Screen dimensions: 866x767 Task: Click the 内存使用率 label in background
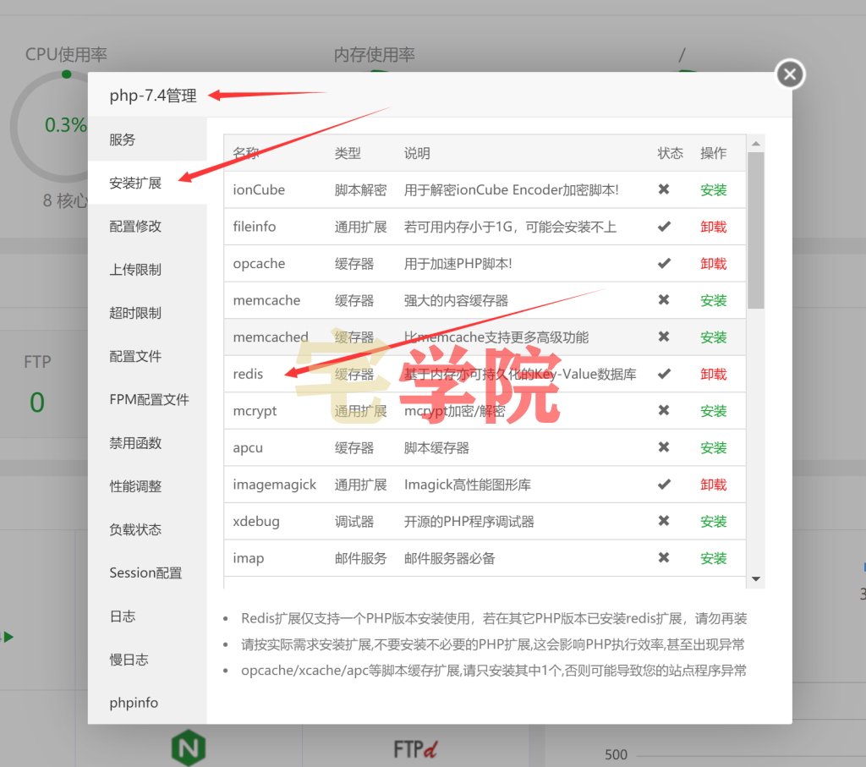tap(374, 54)
